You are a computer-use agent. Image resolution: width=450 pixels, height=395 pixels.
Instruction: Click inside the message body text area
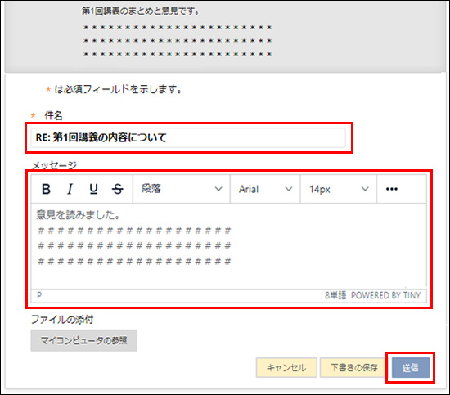point(229,246)
